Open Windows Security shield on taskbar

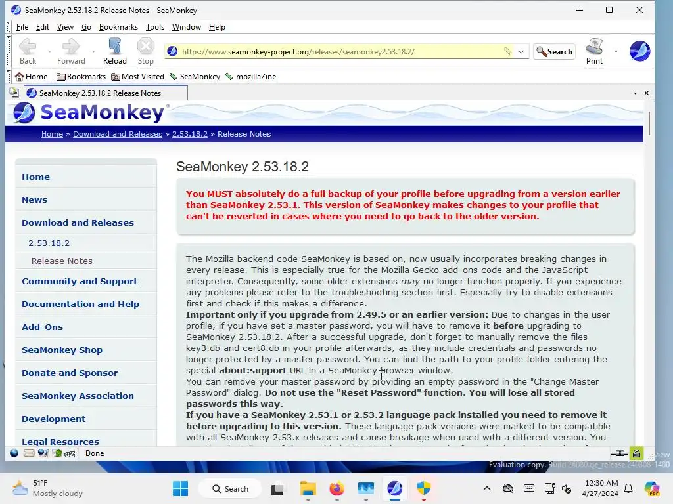(424, 488)
